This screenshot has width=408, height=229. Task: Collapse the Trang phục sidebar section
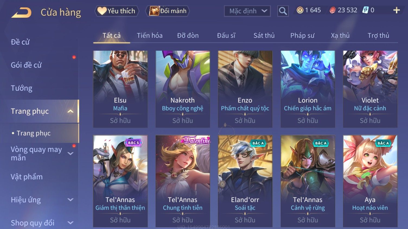tap(70, 111)
